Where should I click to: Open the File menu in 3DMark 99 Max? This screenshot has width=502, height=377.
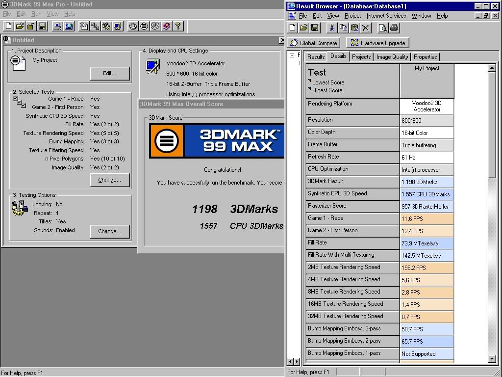point(7,14)
